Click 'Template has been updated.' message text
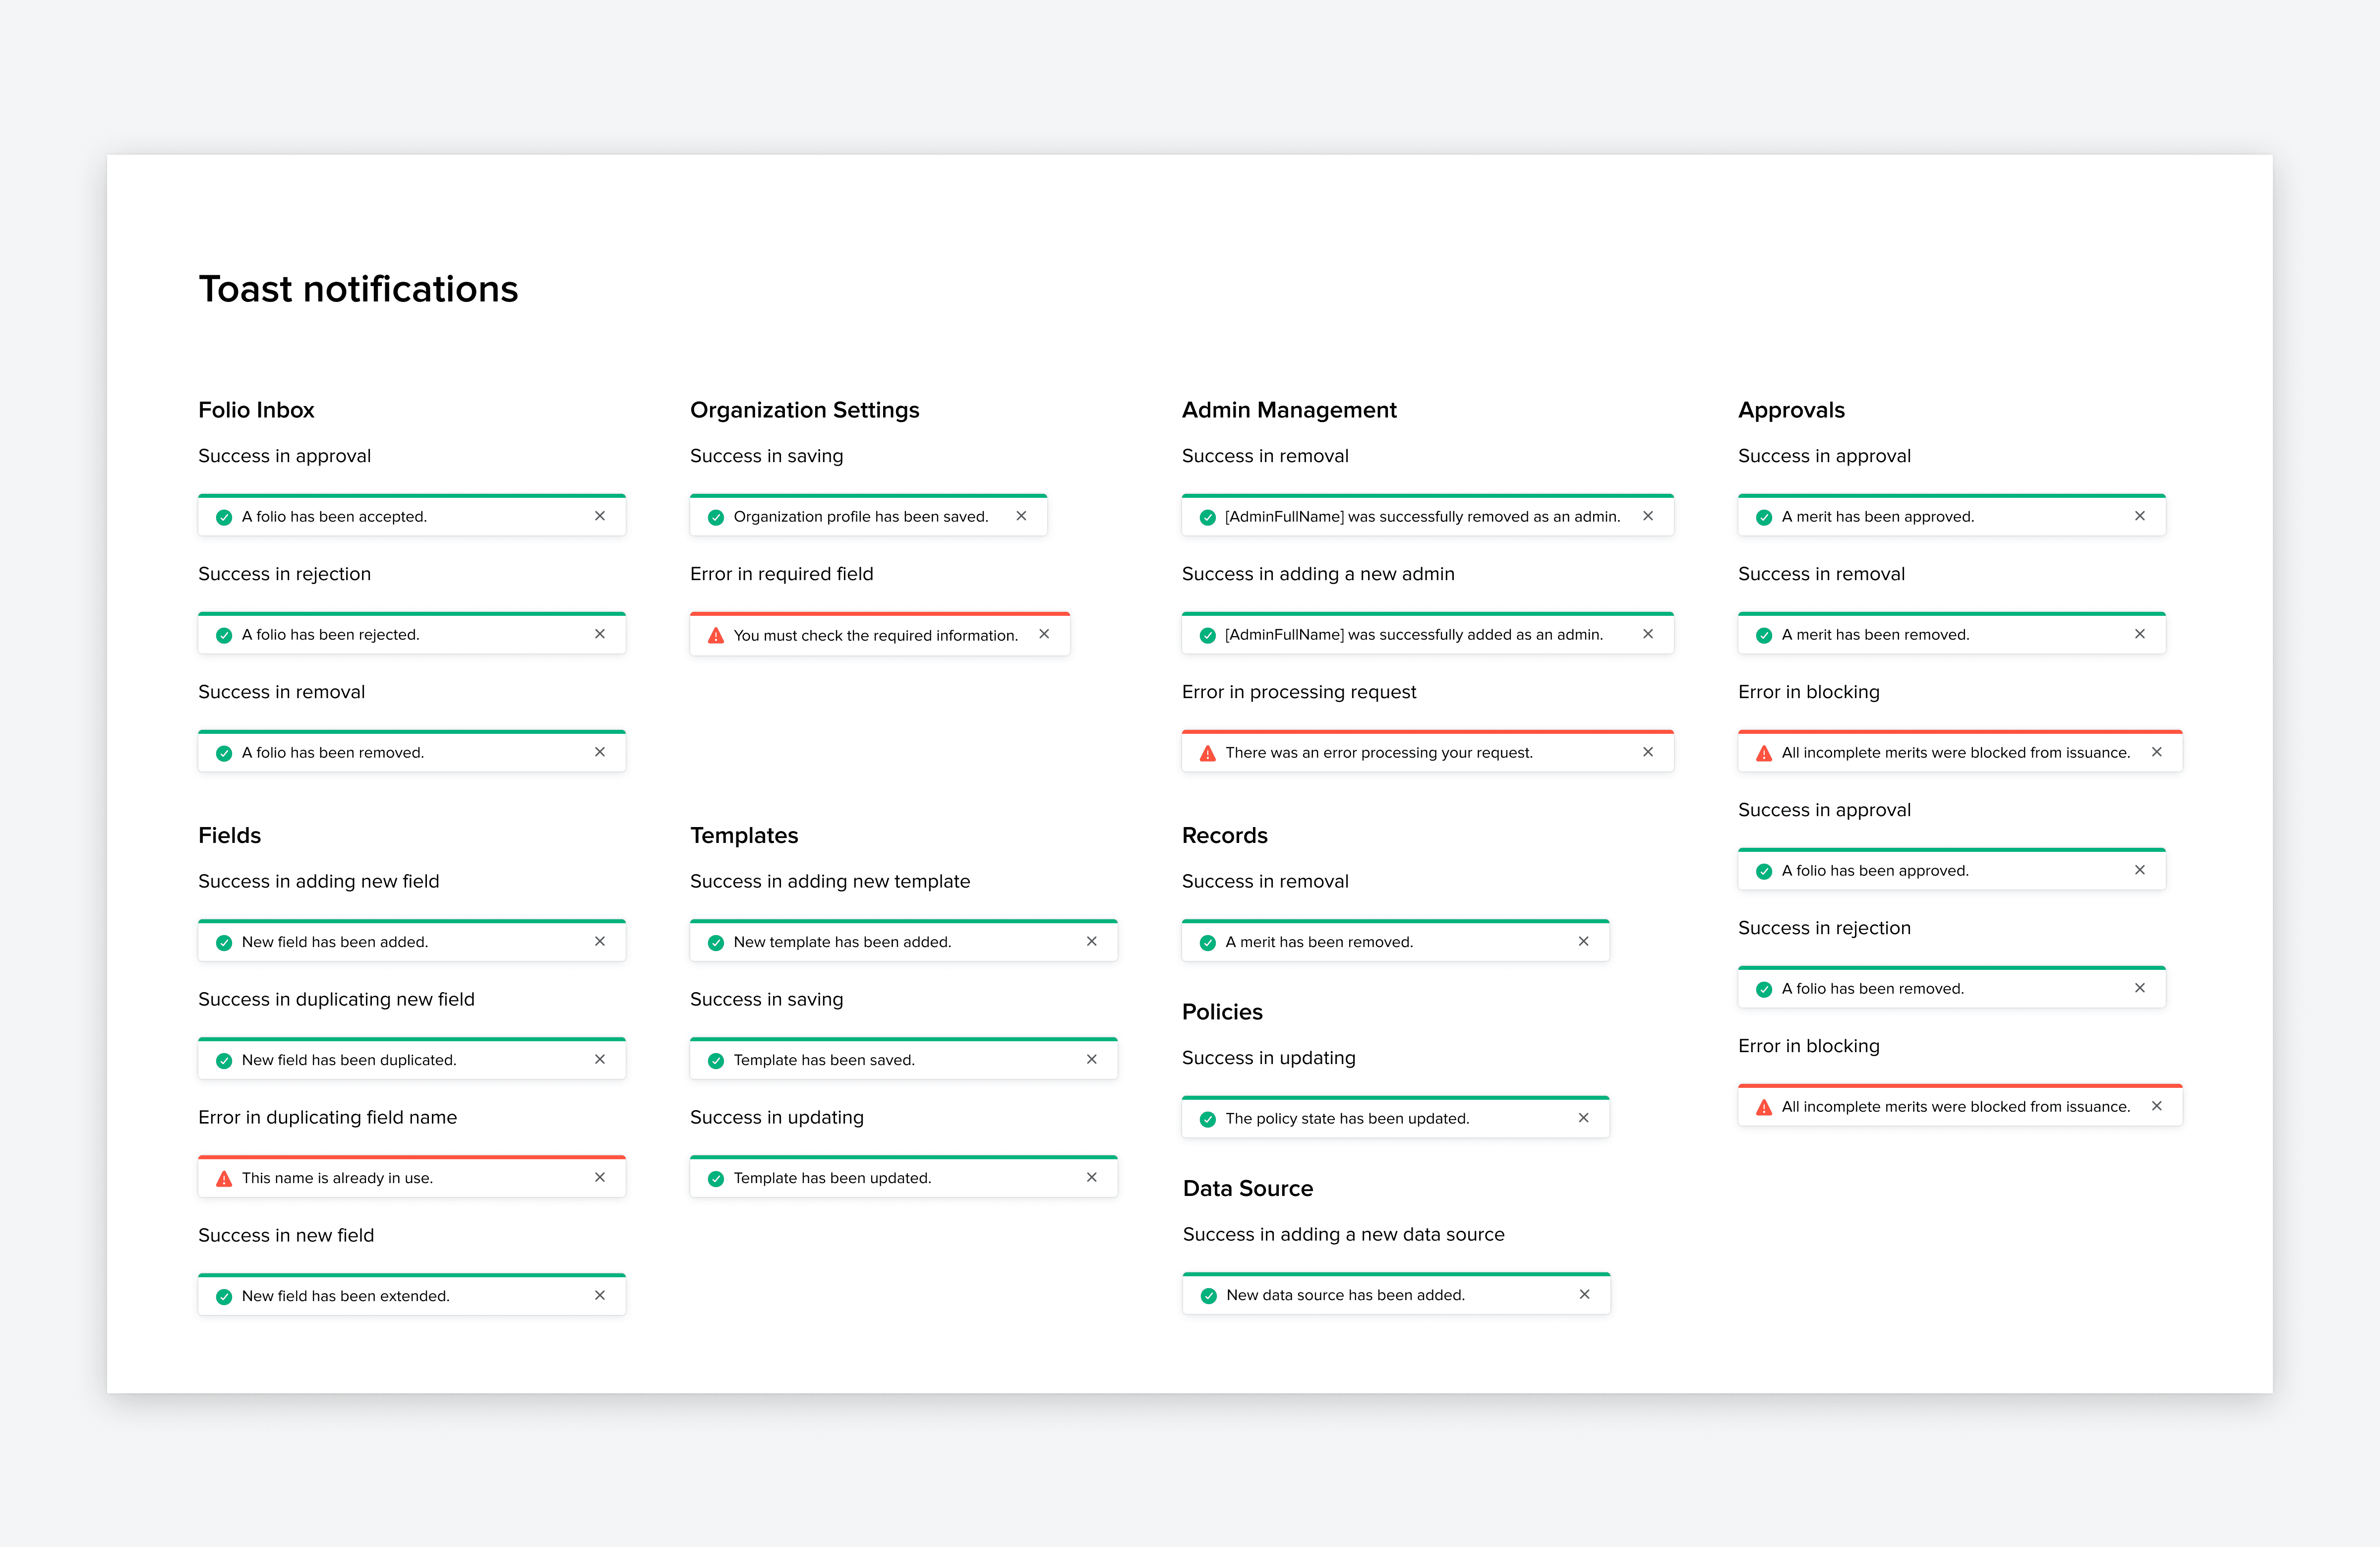 click(x=832, y=1178)
